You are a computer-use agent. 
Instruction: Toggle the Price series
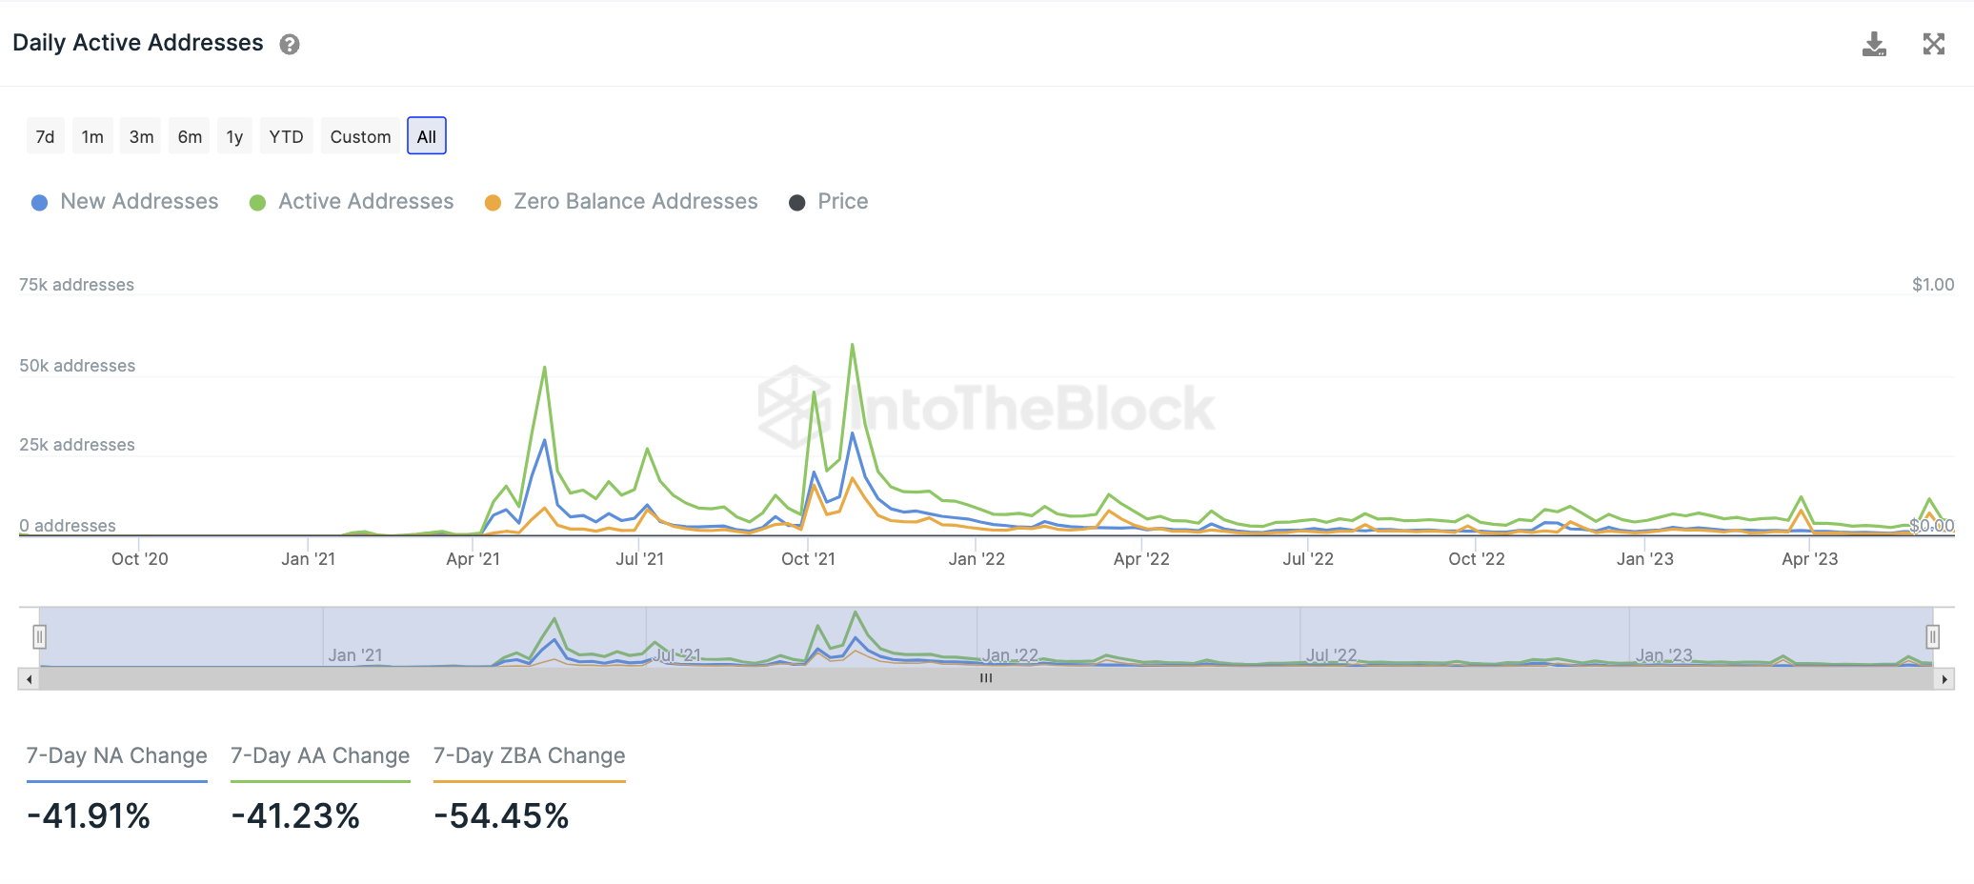pos(829,202)
